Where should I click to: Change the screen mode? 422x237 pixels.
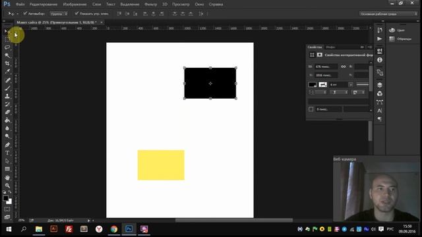(x=7, y=217)
